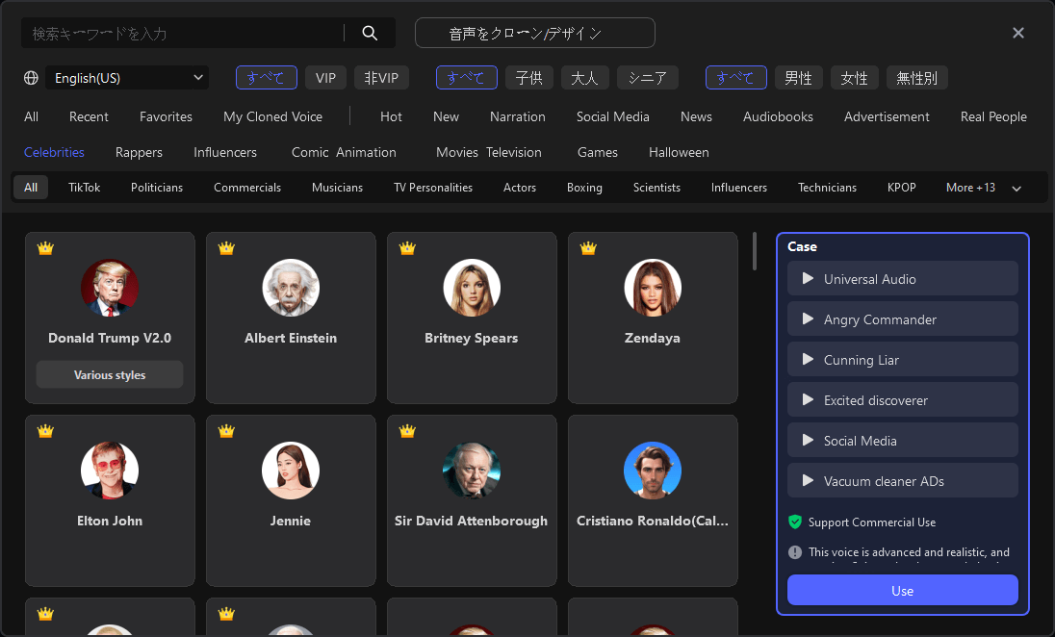Open Various styles on Donald Trump card
Viewport: 1055px width, 637px height.
click(110, 374)
